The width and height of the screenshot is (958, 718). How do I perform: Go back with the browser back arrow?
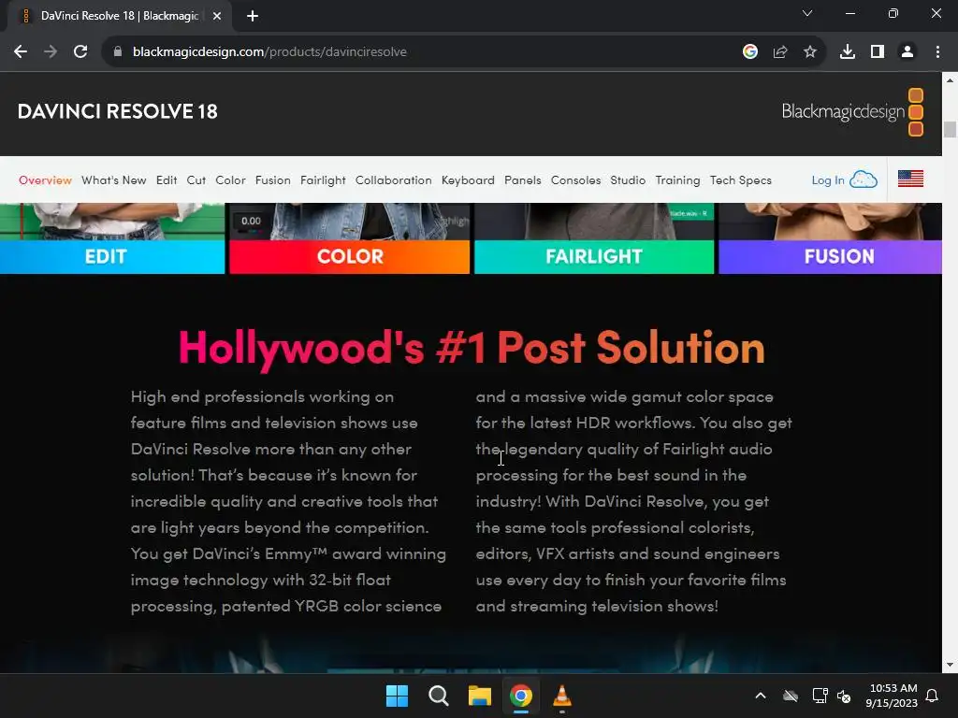[x=21, y=52]
